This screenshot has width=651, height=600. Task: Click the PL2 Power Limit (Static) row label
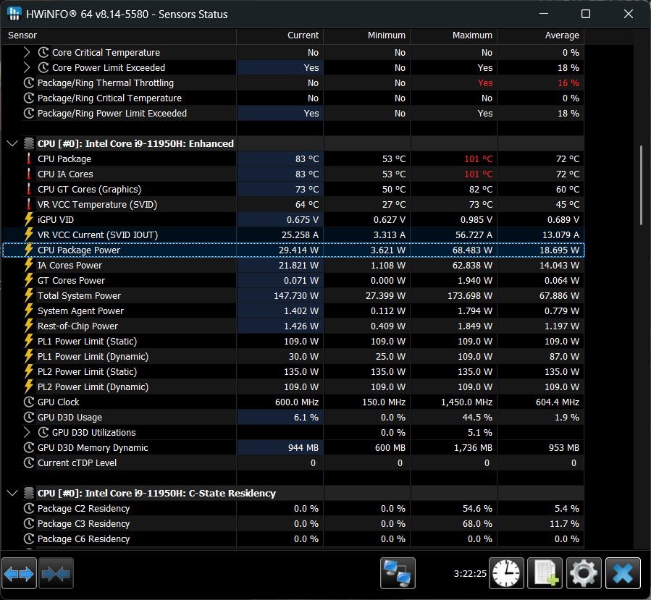point(87,372)
